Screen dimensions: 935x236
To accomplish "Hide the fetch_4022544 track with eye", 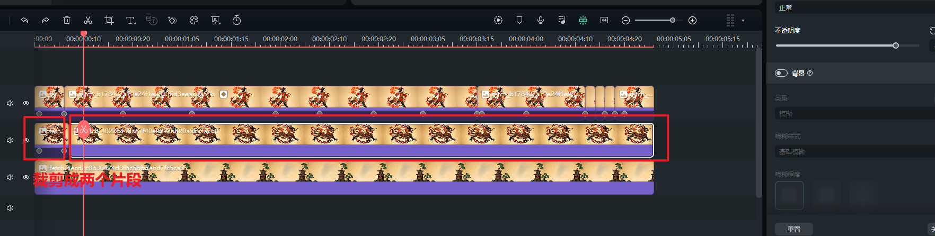I will click(x=26, y=140).
